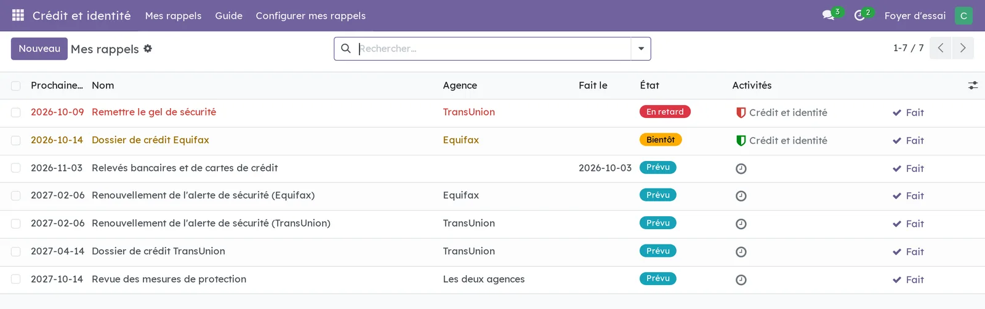
Task: Check the Relevés bancaires row checkbox
Action: tap(16, 168)
